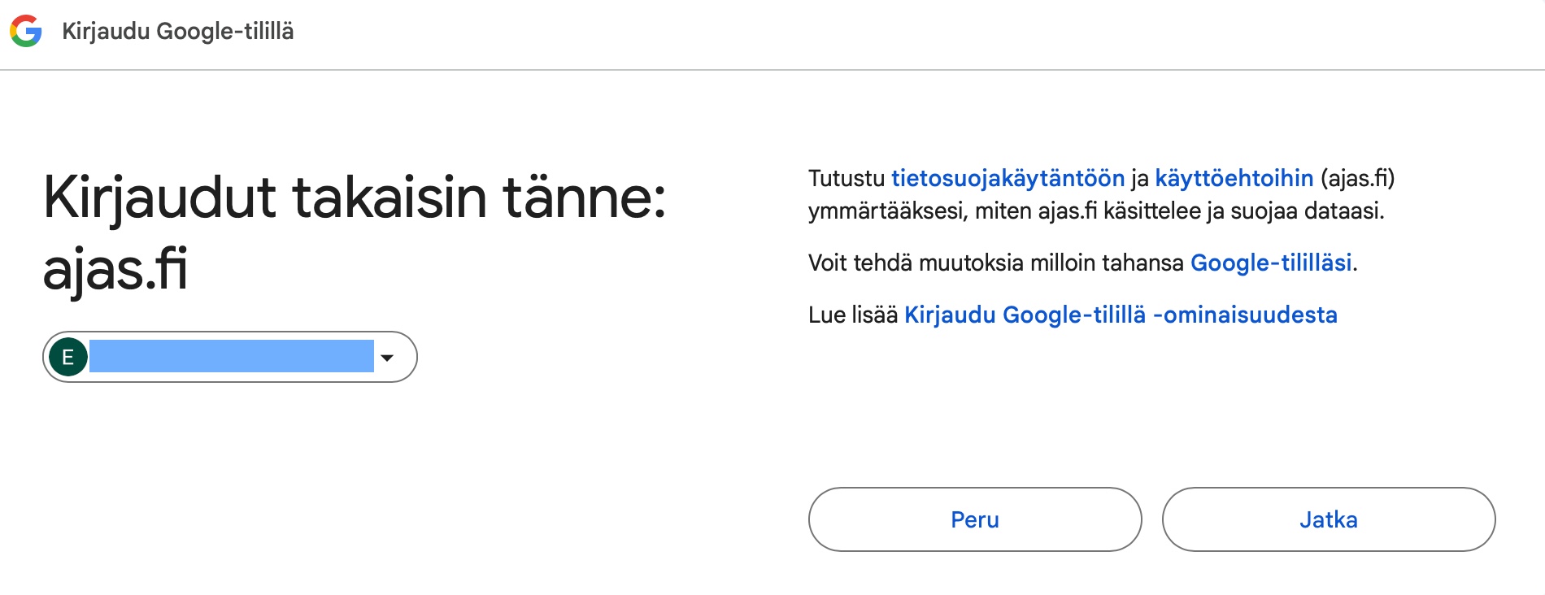The image size is (1545, 595).
Task: Expand the account chooser dropdown arrow
Action: click(x=387, y=358)
